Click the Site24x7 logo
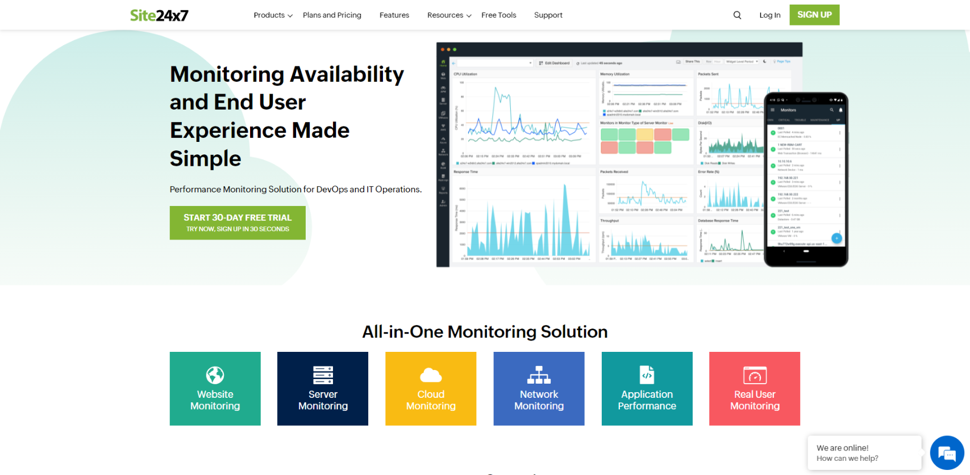970x475 pixels. coord(159,15)
